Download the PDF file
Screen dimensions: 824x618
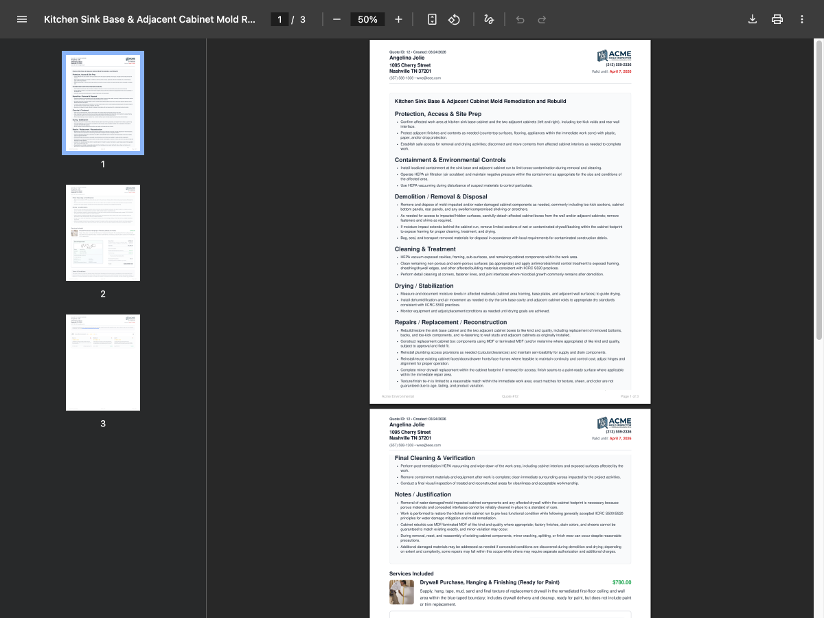(x=753, y=19)
